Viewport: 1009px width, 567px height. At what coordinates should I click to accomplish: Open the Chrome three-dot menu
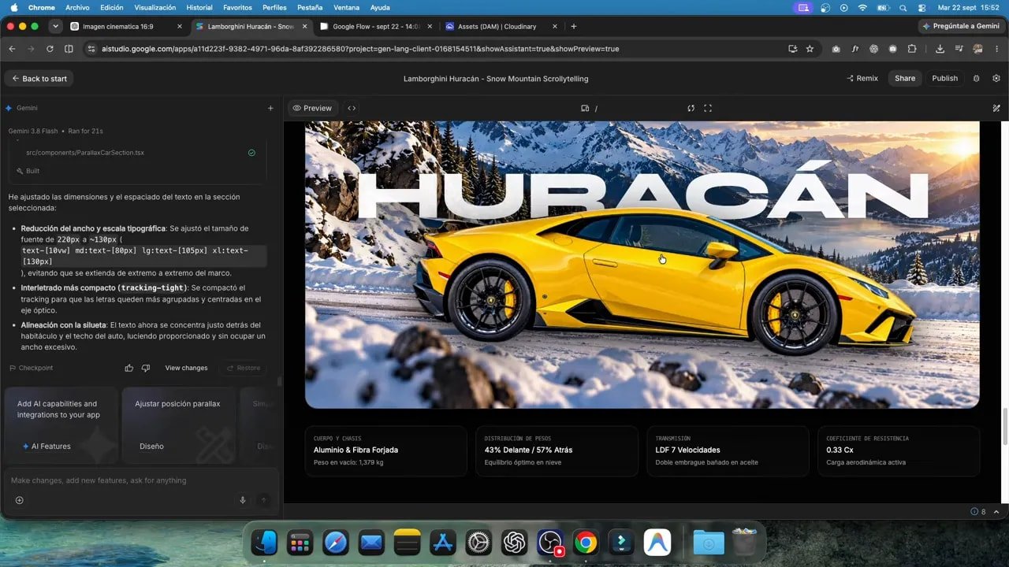[x=996, y=49]
